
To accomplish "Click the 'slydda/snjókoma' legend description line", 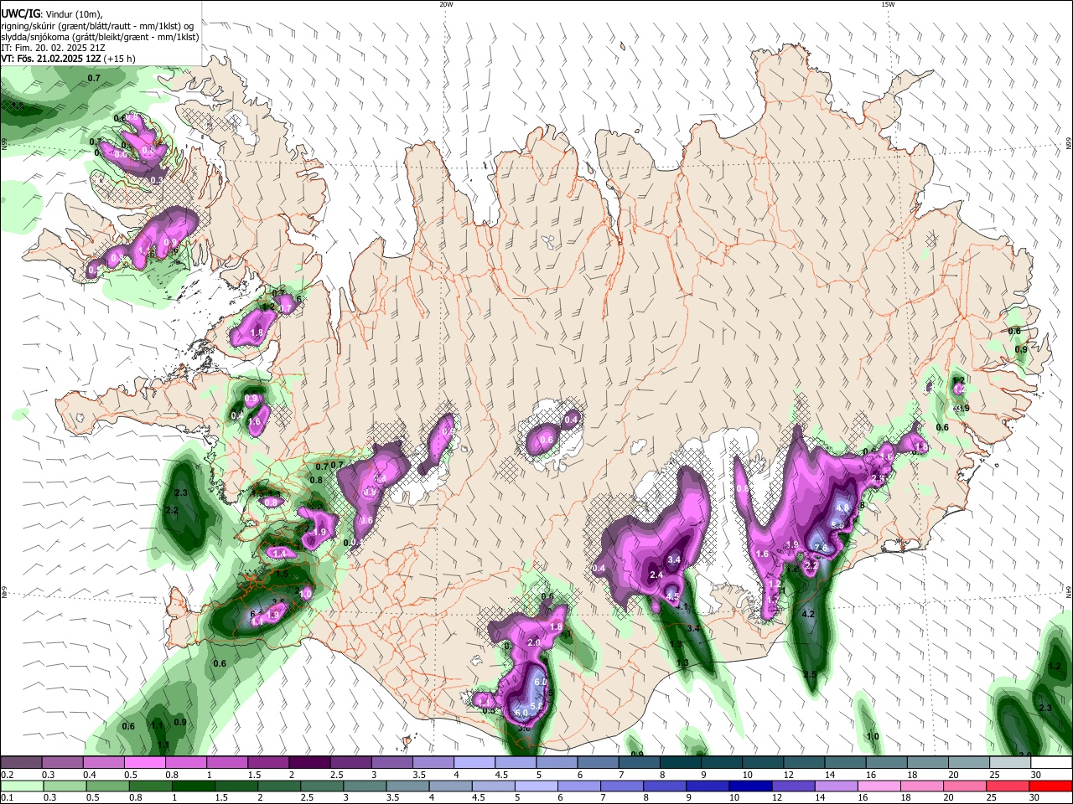I will 100,37.
